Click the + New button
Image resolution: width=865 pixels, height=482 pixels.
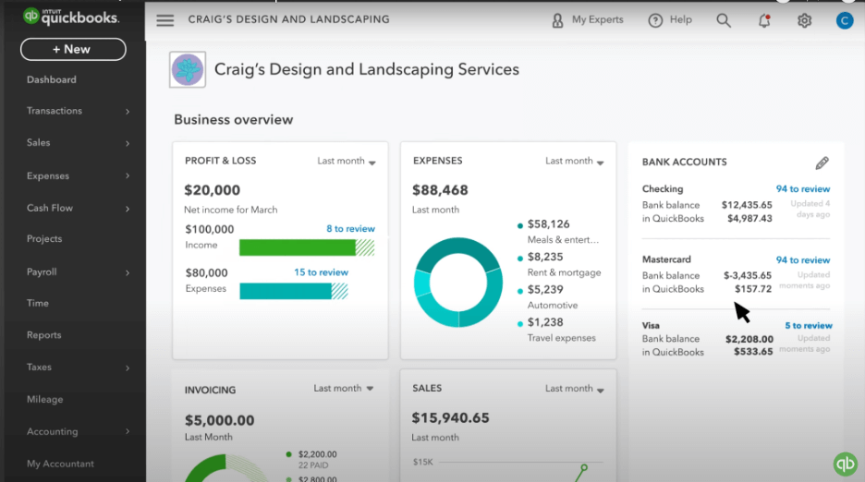point(73,49)
